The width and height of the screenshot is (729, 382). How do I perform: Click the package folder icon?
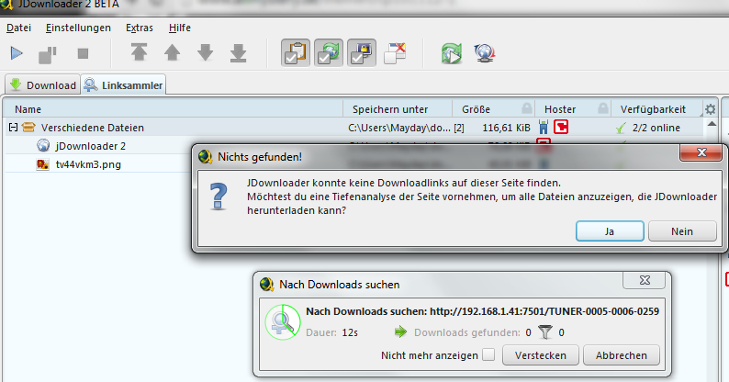28,127
